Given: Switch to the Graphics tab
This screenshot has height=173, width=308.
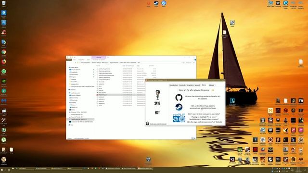Looking at the screenshot, I should pyautogui.click(x=190, y=85).
